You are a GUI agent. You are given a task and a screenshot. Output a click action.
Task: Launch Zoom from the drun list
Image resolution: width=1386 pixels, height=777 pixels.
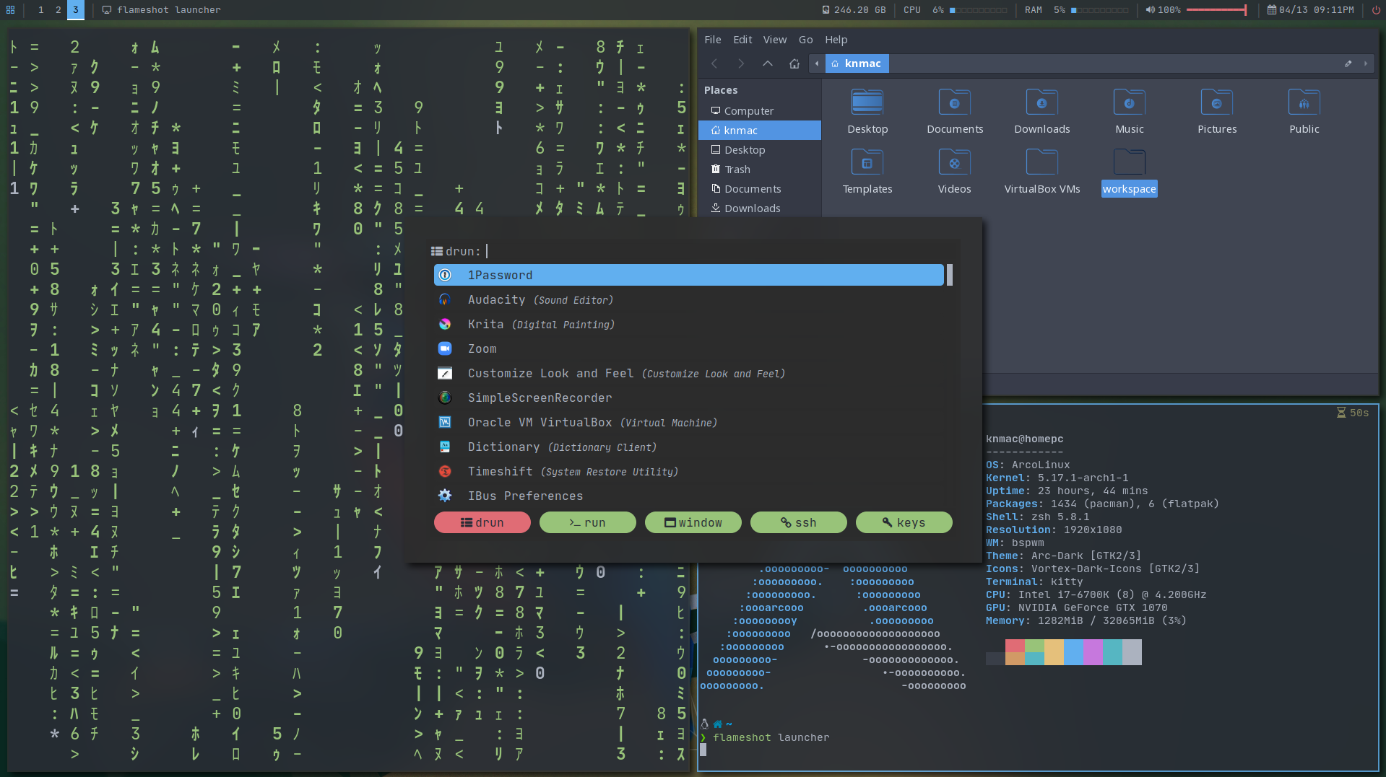pos(688,348)
